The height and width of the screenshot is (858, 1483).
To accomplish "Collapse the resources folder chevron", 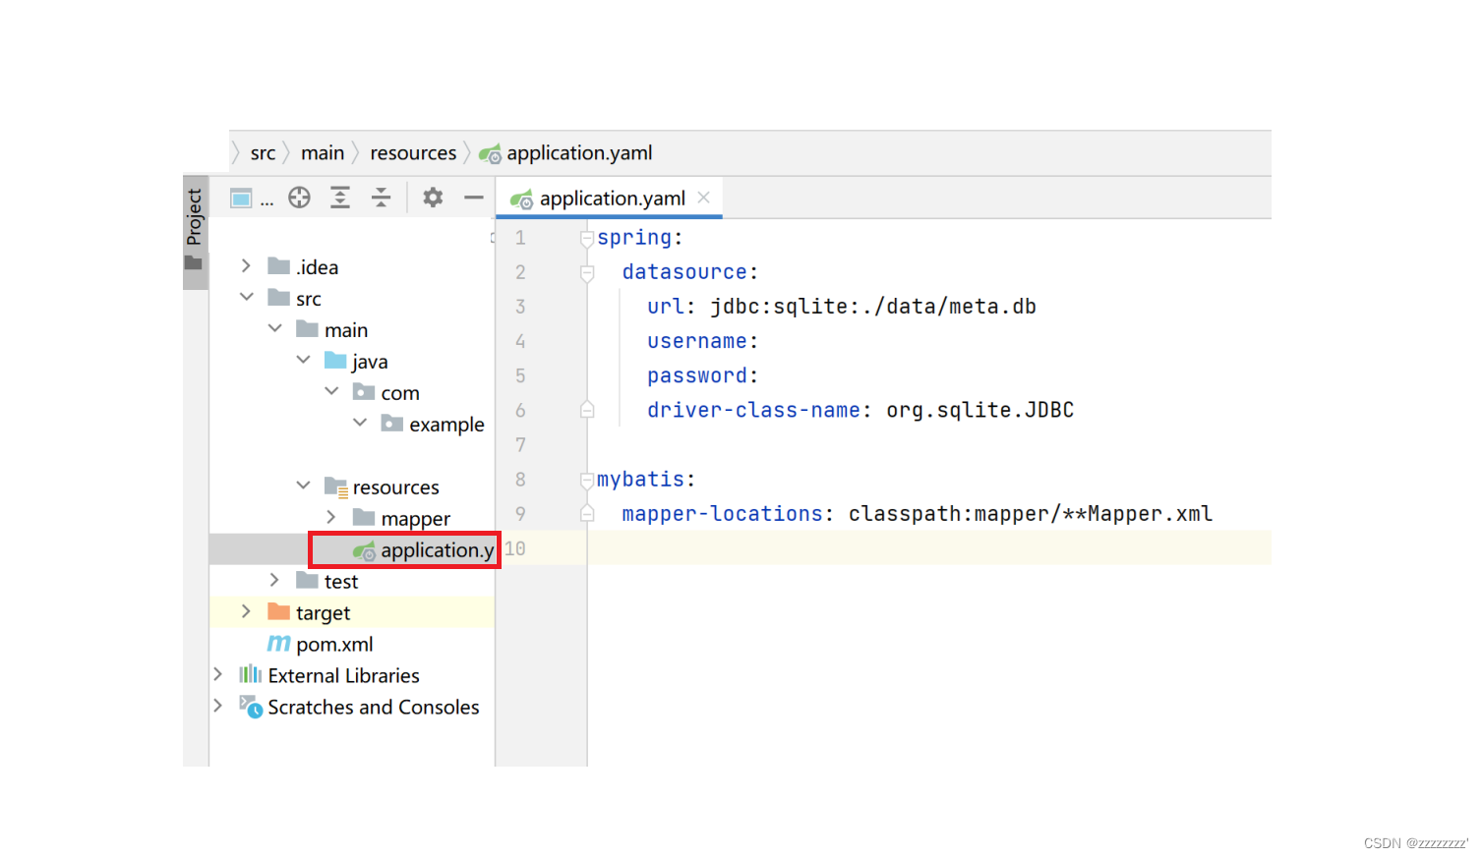I will point(303,486).
